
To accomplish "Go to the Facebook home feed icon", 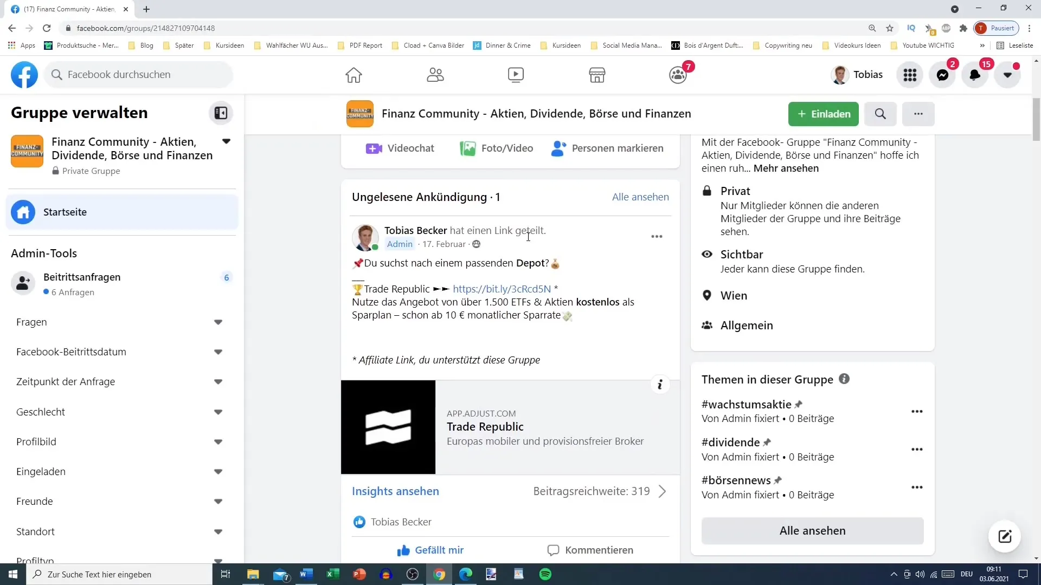I will click(x=354, y=75).
